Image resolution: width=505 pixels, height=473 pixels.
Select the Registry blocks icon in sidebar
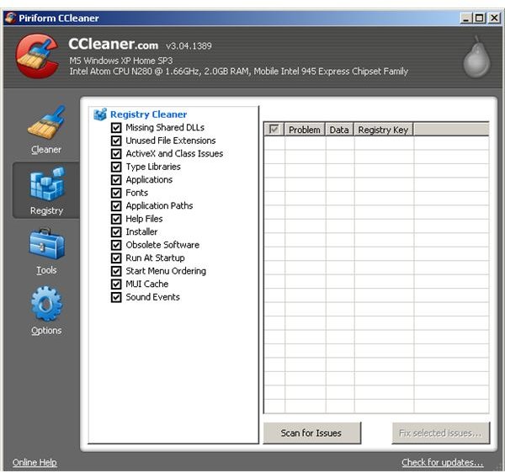click(x=47, y=183)
